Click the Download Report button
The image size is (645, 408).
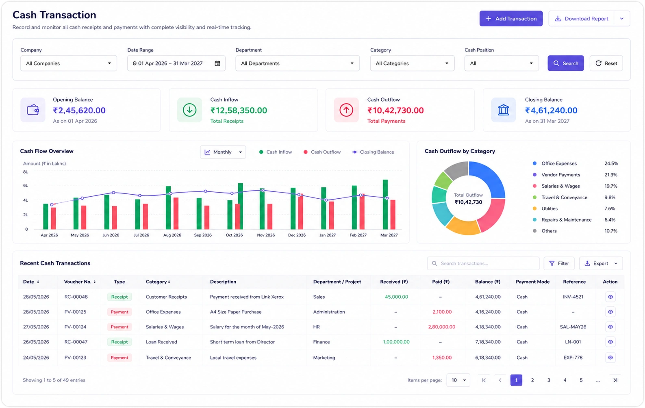click(x=581, y=19)
